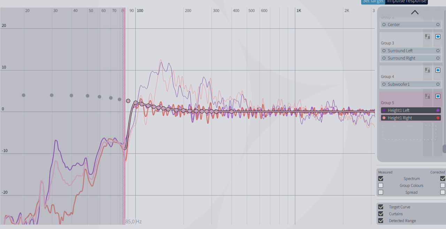Click right circle of Surround Left
This screenshot has height=229, width=446.
pos(438,51)
